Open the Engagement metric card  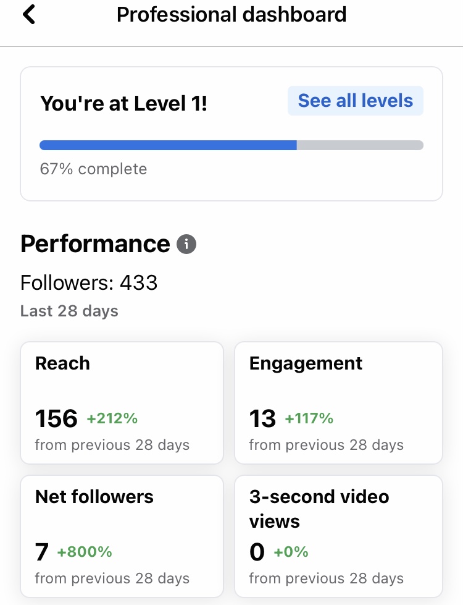338,402
